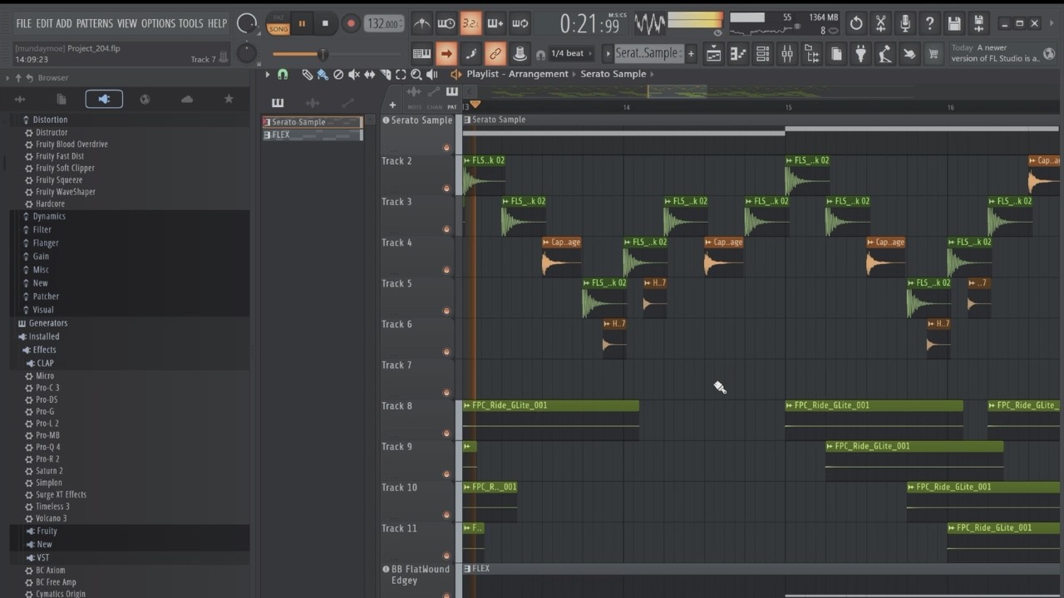Collapse the Effects folder in browser
Screen dimensions: 1064x598
click(x=44, y=350)
